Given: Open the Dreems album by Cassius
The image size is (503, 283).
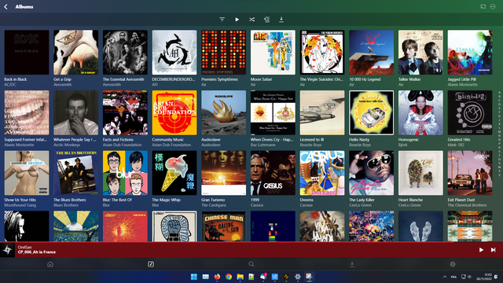Looking at the screenshot, I should [x=322, y=173].
